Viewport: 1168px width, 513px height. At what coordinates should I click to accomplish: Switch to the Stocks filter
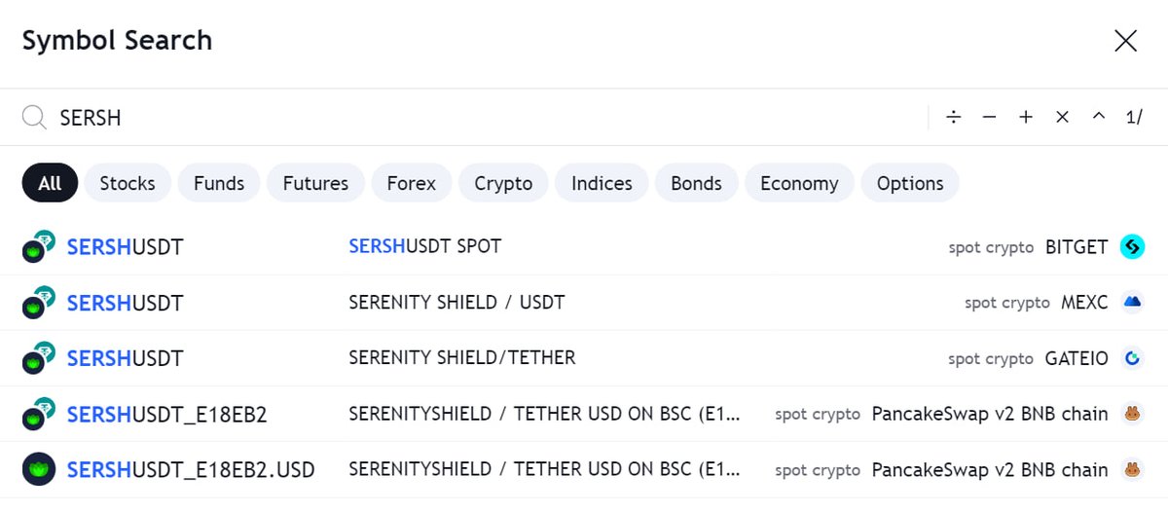(128, 183)
